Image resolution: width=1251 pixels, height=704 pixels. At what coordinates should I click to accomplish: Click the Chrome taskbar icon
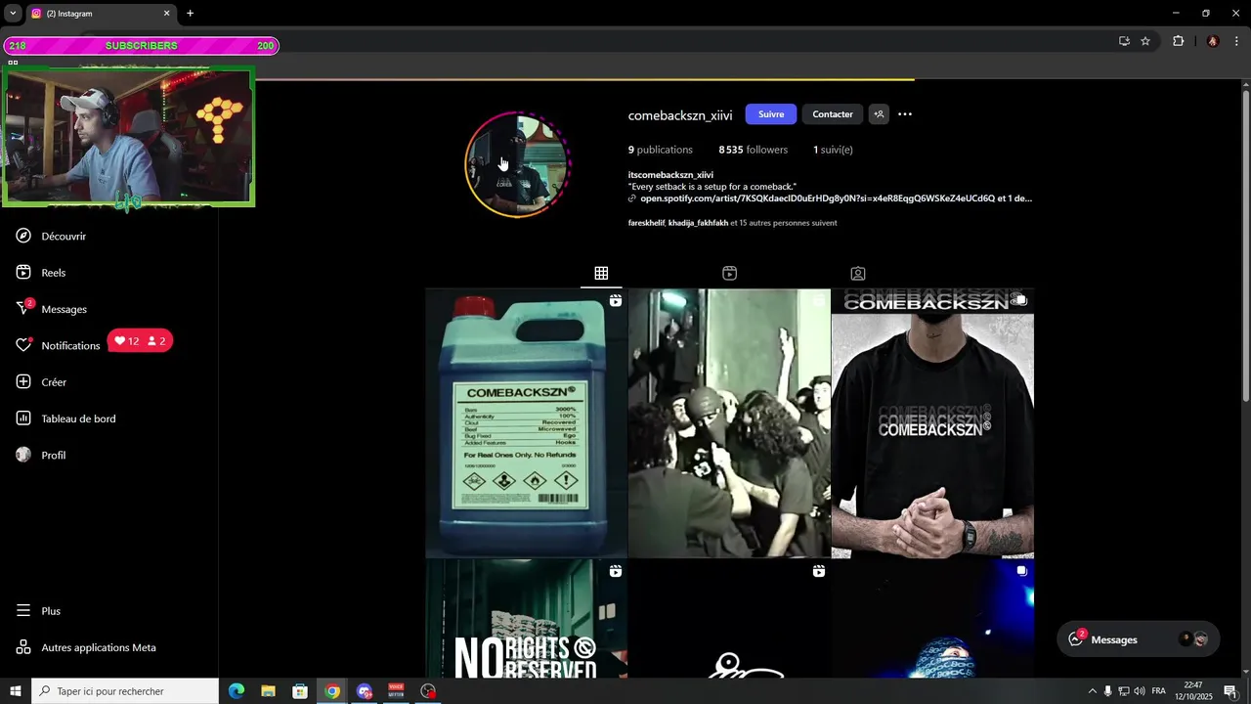click(x=332, y=691)
